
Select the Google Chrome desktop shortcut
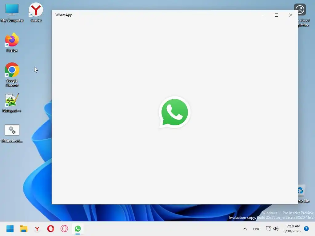[x=12, y=75]
